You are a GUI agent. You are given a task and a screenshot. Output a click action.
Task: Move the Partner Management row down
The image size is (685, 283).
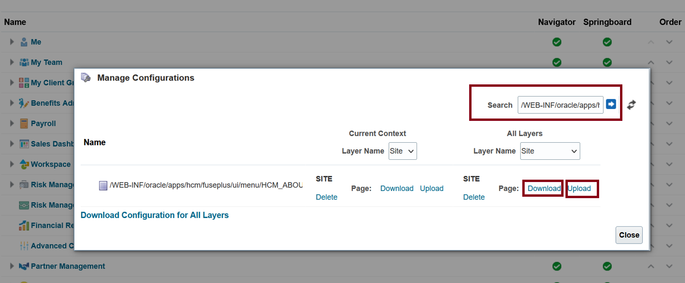point(669,266)
